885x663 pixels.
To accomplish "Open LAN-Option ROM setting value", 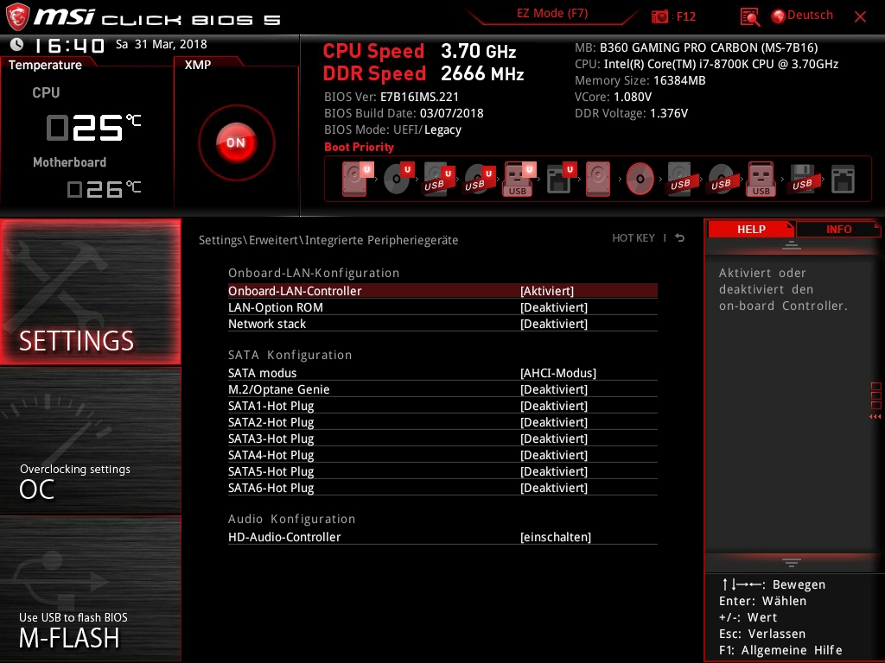I will [x=554, y=307].
